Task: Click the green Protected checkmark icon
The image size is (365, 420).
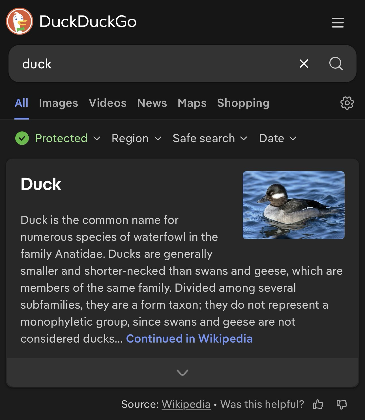Action: 22,138
